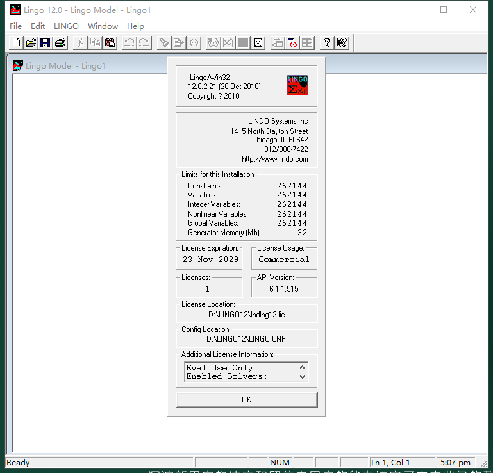Print using the printer toolbar icon

pyautogui.click(x=60, y=42)
